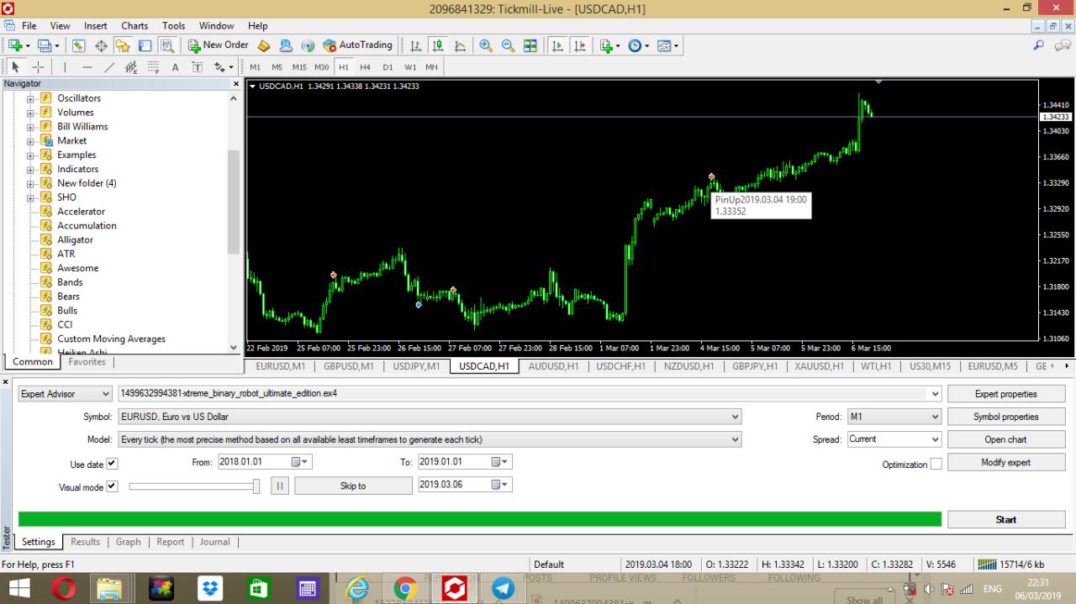The image size is (1076, 604).
Task: Toggle the Terminal window icon
Action: click(145, 45)
